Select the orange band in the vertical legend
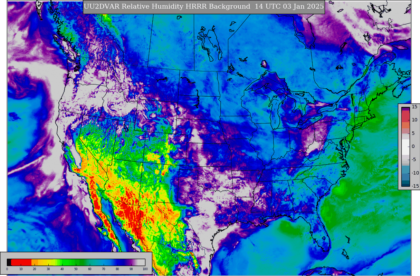The height and width of the screenshot is (276, 420). point(405,125)
